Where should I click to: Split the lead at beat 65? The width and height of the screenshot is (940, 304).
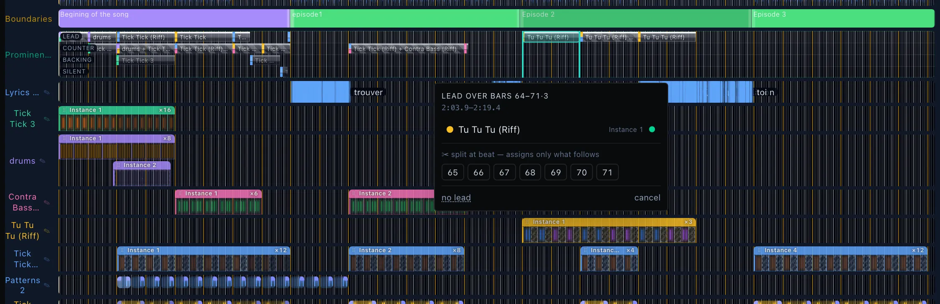[x=453, y=172]
